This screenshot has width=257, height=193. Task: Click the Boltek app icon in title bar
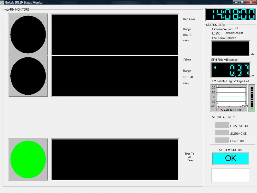coord(2,2)
